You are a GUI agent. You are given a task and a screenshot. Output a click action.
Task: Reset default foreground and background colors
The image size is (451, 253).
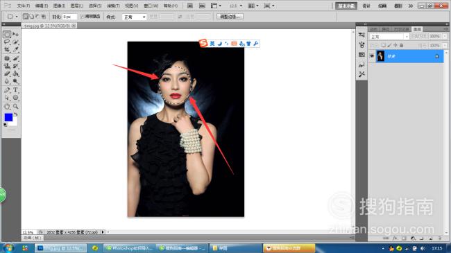[5, 125]
